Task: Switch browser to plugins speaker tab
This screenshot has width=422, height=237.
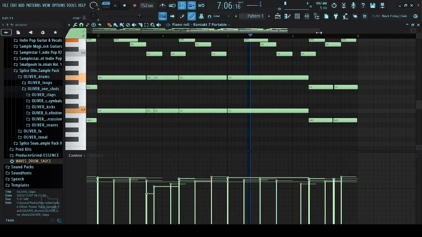Action: pos(31,32)
